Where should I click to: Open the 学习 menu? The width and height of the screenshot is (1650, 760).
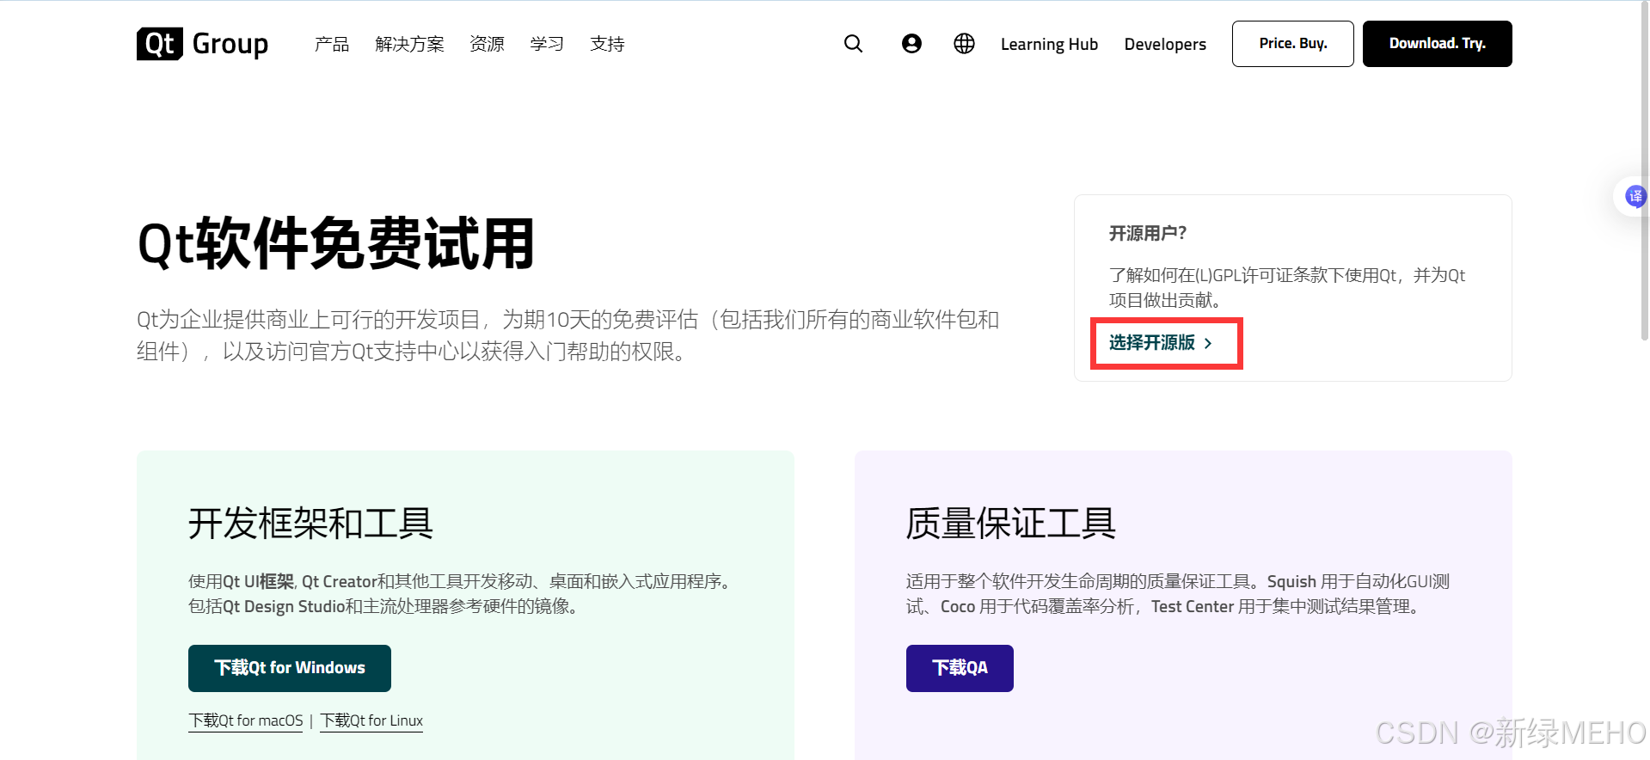click(x=547, y=44)
